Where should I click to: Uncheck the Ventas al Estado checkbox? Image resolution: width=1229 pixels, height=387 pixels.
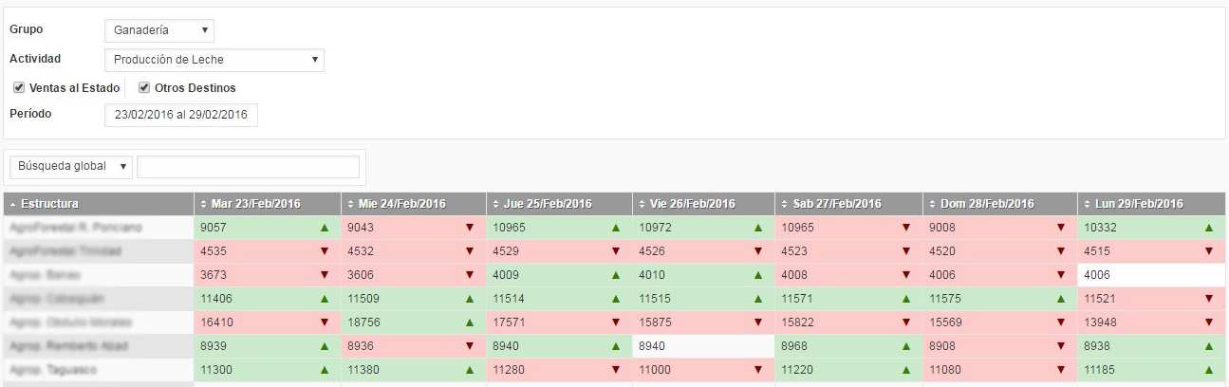(x=19, y=88)
